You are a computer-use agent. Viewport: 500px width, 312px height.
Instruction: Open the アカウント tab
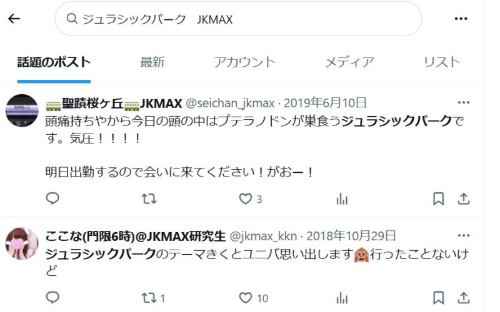coord(244,62)
